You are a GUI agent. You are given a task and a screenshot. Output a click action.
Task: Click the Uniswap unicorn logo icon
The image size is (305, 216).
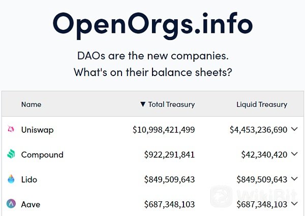tap(11, 129)
